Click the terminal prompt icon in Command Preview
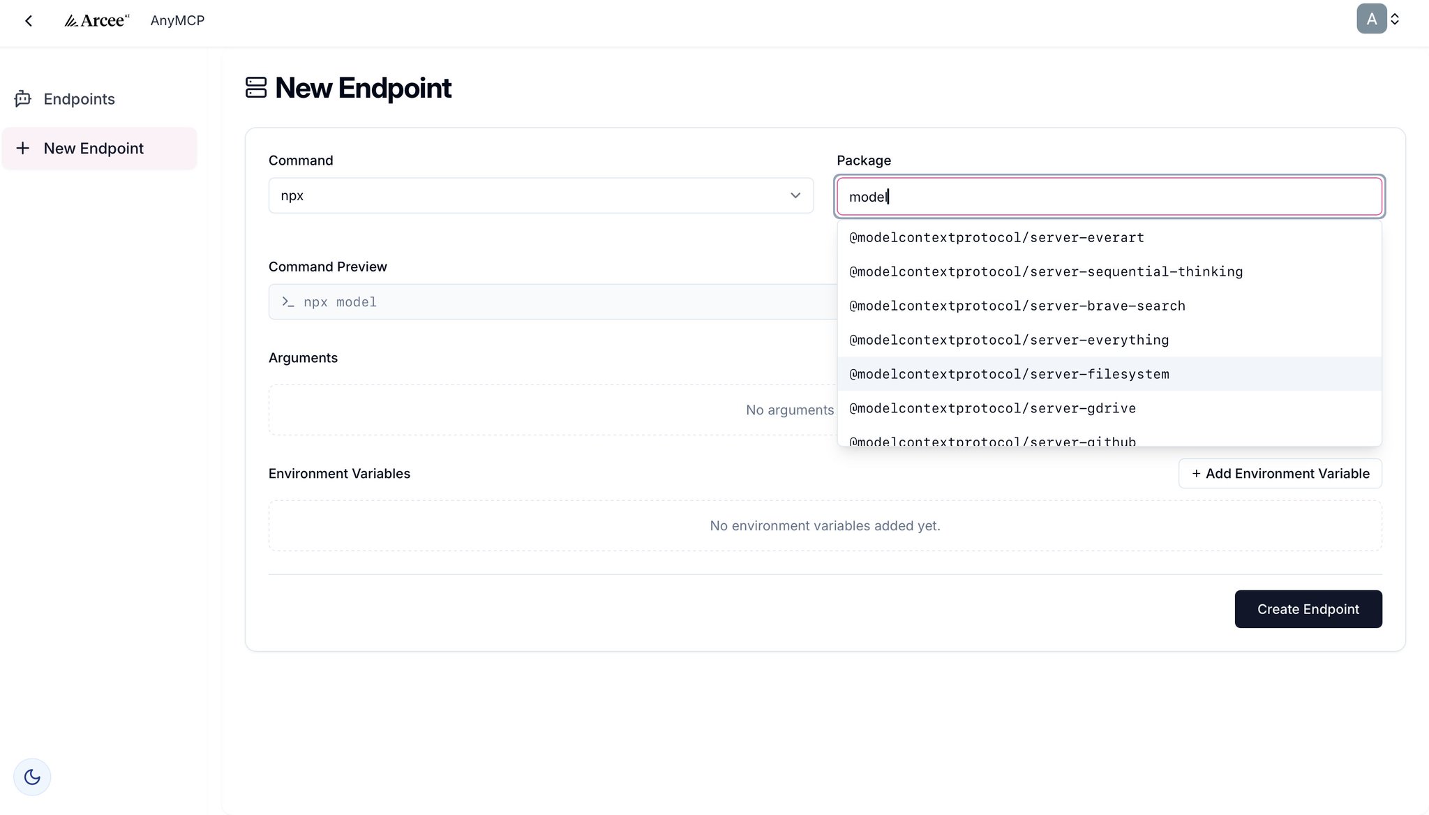Image resolution: width=1429 pixels, height=815 pixels. pos(288,302)
